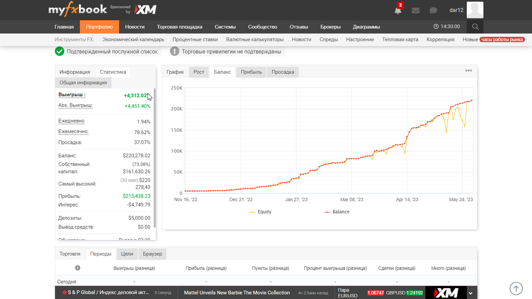The width and height of the screenshot is (532, 299).
Task: Open the Главная menu item
Action: pyautogui.click(x=64, y=27)
